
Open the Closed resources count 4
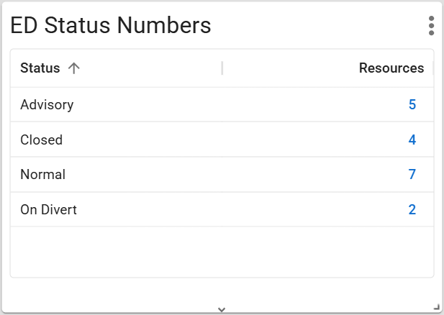[412, 140]
